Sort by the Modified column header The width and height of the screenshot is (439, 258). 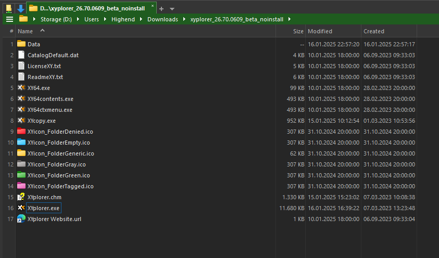[x=320, y=31]
